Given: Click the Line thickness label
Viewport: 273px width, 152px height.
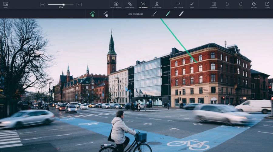Looking at the screenshot, I should point(135,14).
